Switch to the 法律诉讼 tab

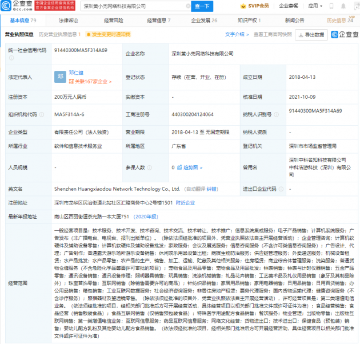[68, 21]
